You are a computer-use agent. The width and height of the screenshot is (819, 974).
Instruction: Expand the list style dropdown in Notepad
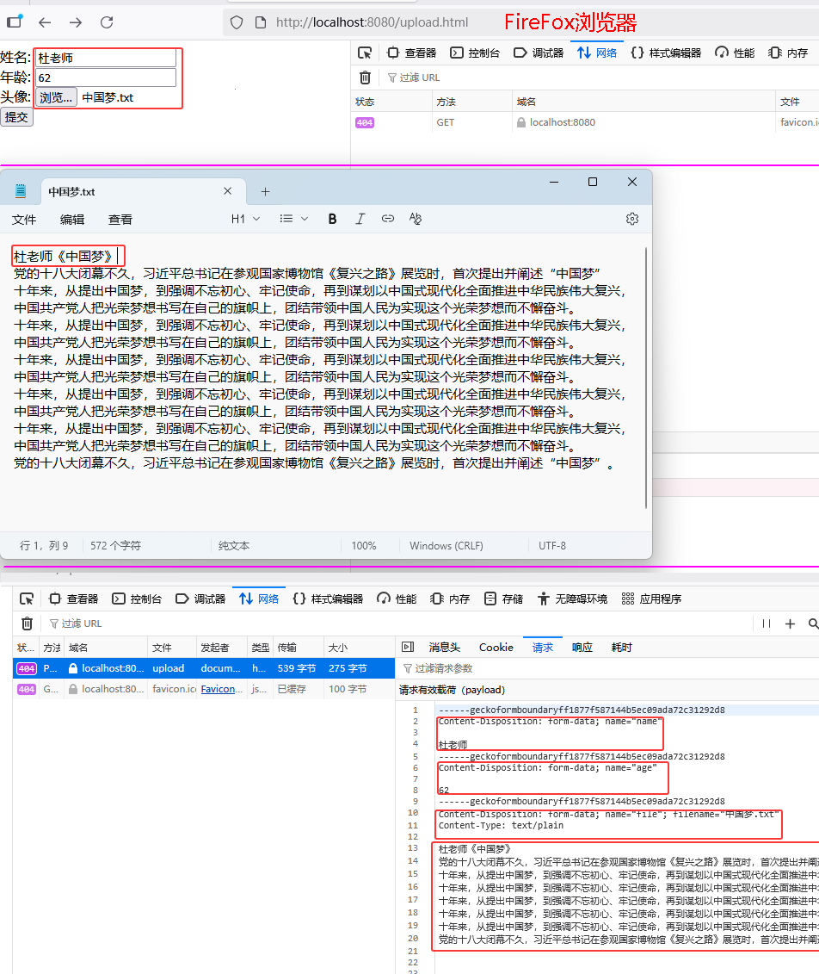click(293, 219)
